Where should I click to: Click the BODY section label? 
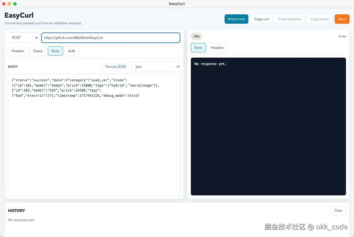point(13,67)
